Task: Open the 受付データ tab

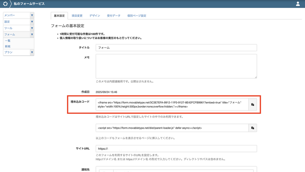Action: [x=114, y=16]
